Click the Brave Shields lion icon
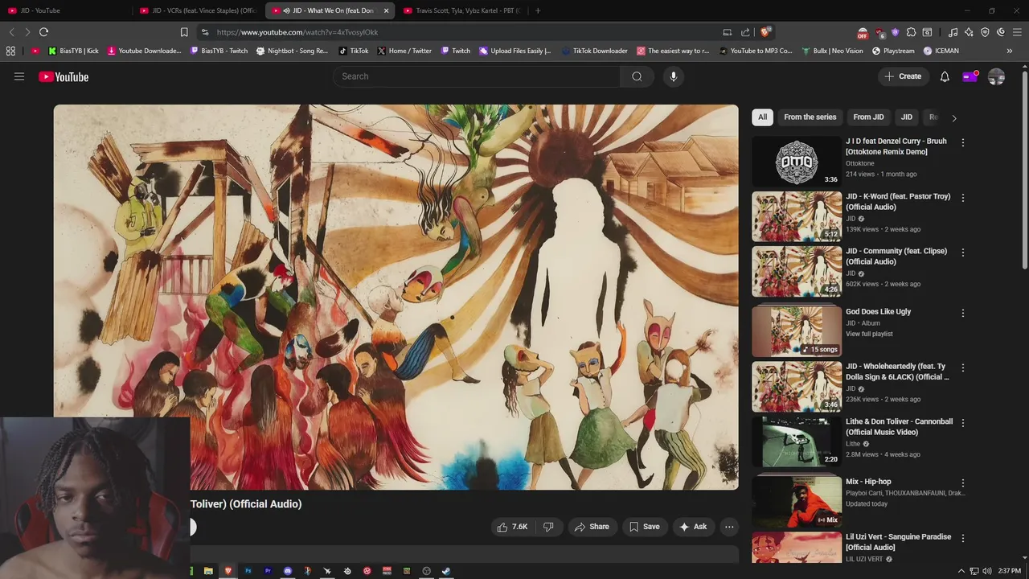The height and width of the screenshot is (579, 1029). point(765,32)
